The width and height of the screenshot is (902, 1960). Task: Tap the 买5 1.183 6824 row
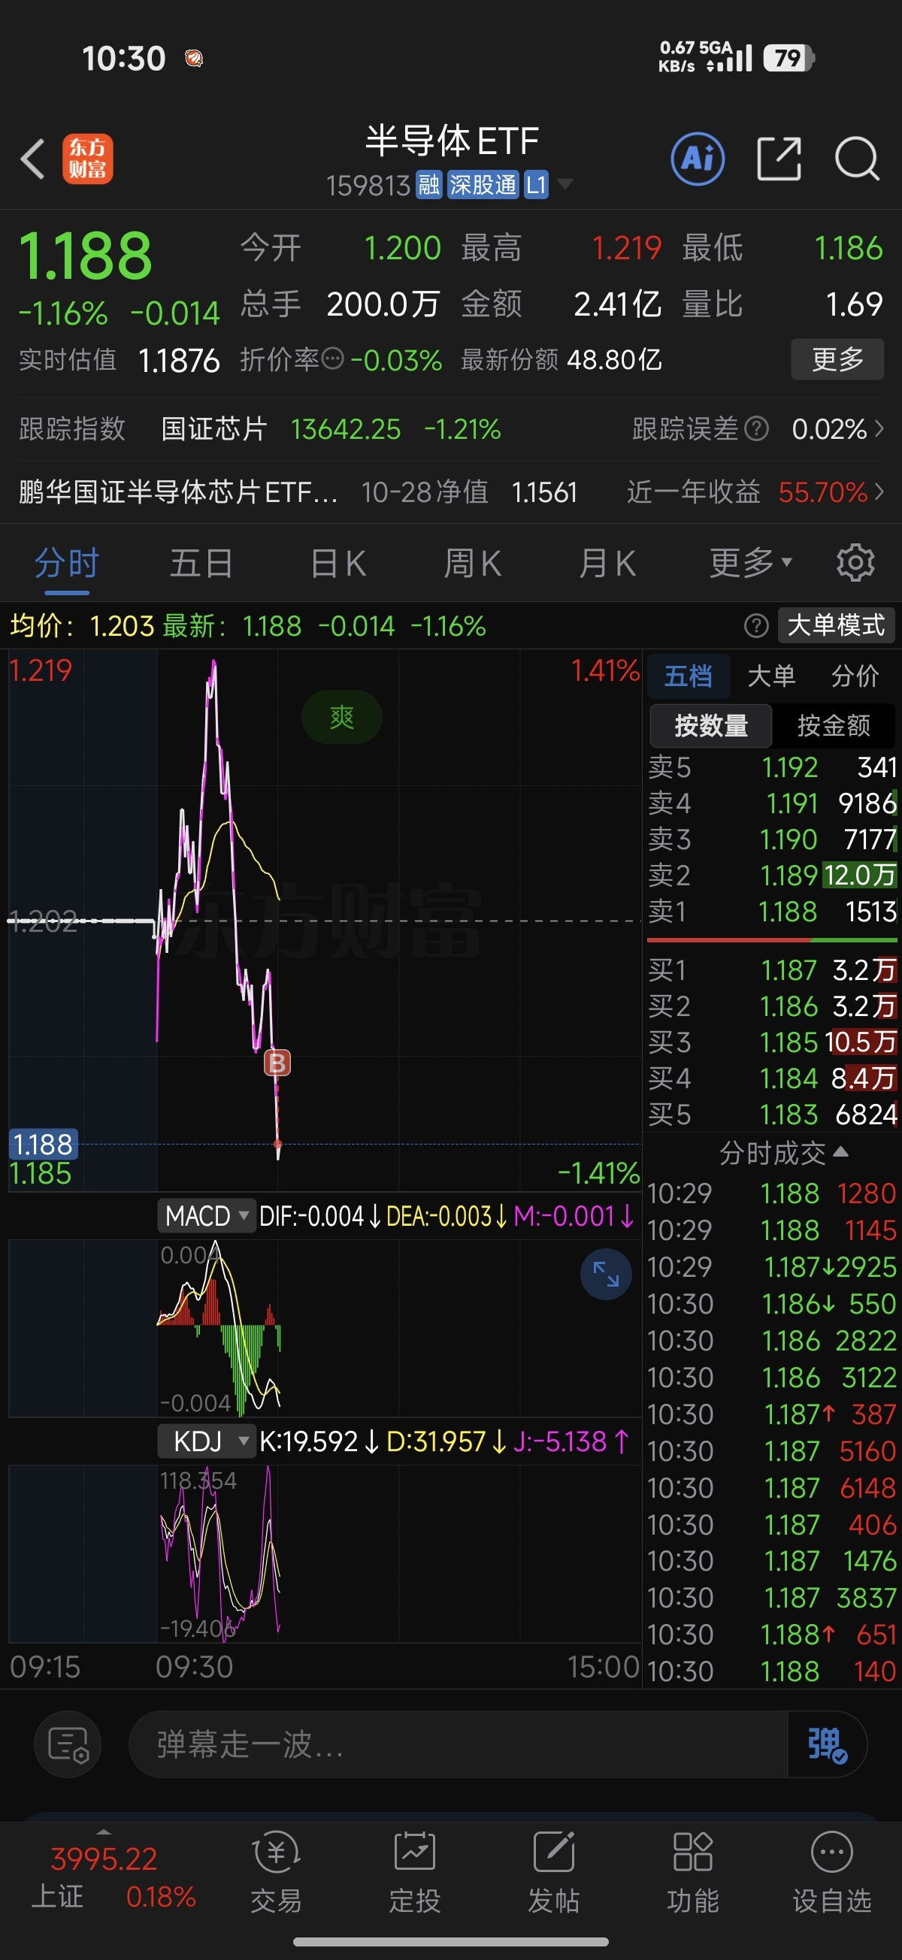(772, 1114)
